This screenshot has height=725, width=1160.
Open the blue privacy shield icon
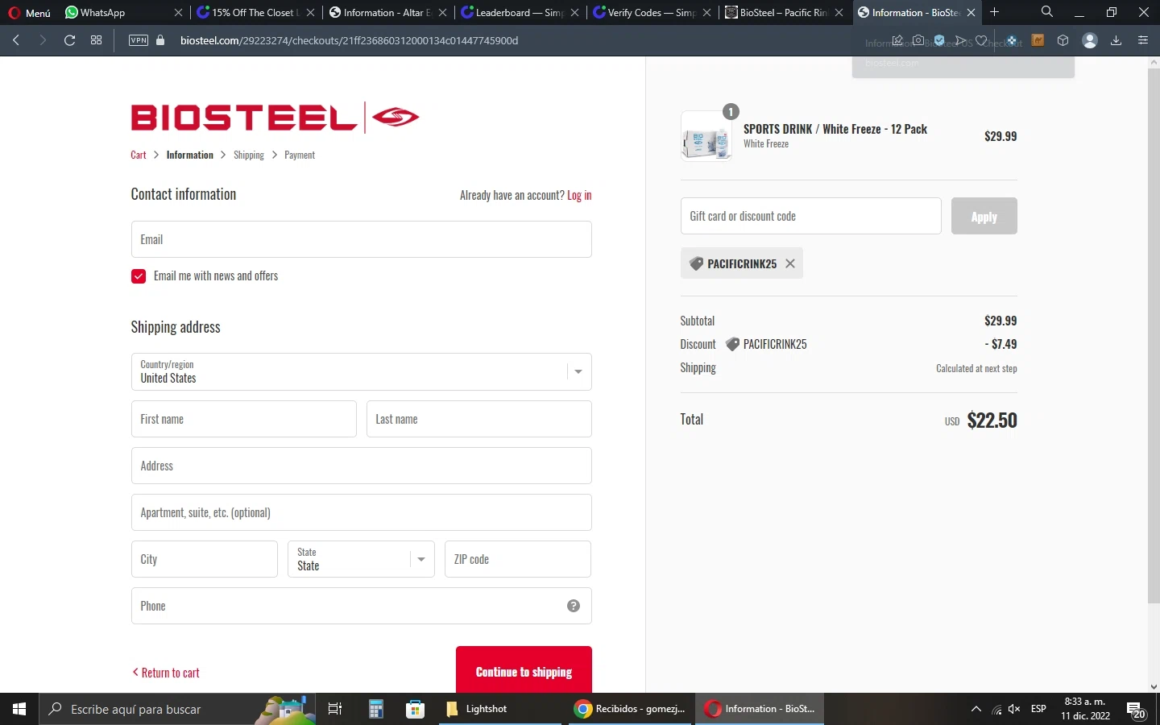[x=939, y=40]
